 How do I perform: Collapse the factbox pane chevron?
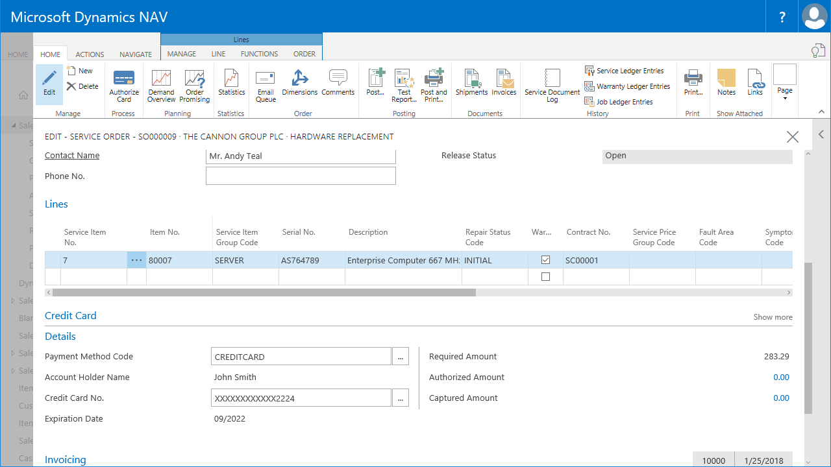point(821,134)
